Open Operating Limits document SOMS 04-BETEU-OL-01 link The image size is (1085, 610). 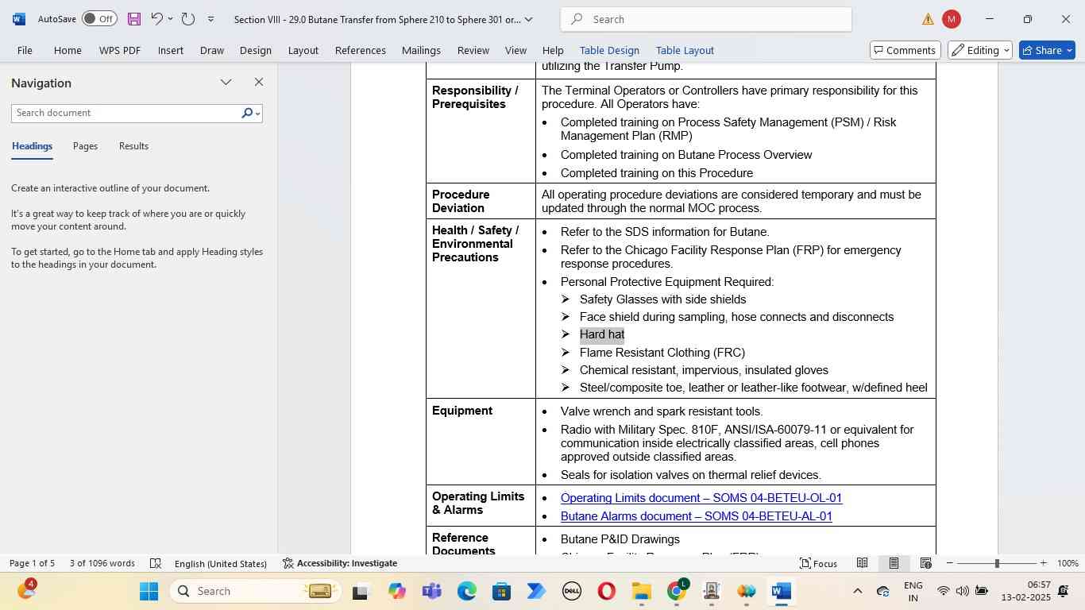pyautogui.click(x=701, y=498)
